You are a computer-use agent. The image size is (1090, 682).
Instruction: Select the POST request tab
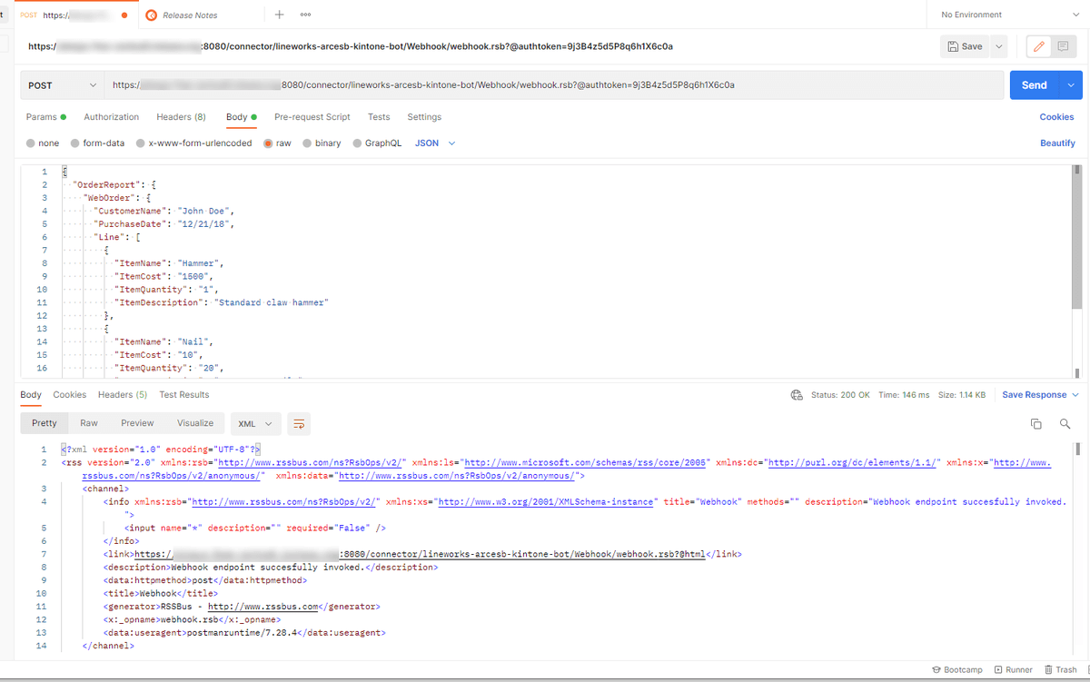(x=77, y=15)
